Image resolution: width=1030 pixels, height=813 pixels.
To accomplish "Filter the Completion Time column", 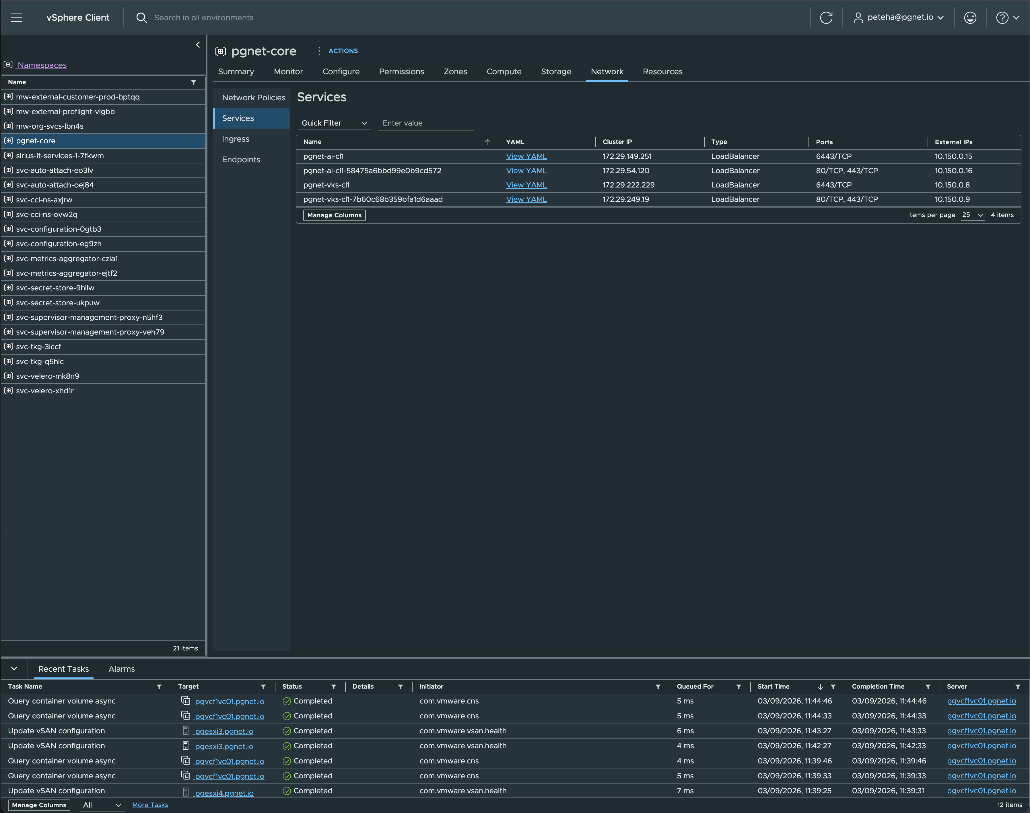I will (x=928, y=686).
